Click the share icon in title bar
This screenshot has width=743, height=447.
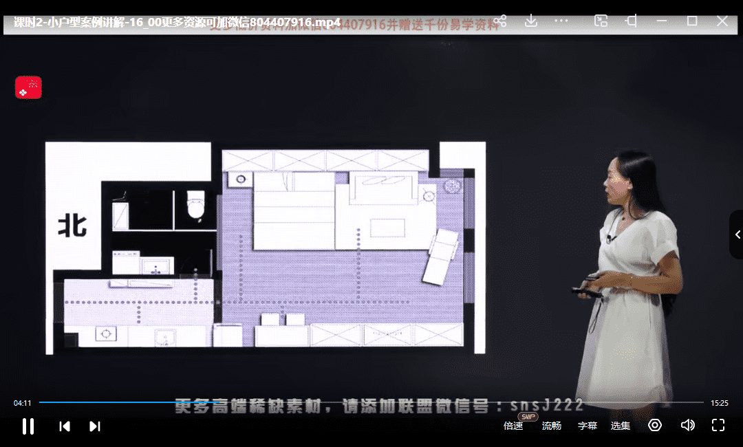[x=500, y=21]
